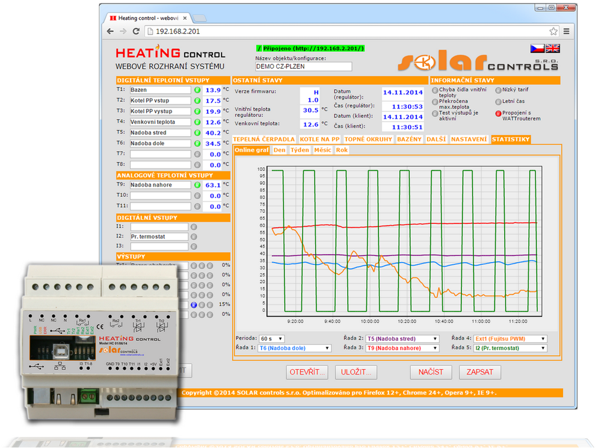This screenshot has width=616, height=448.
Task: Toggle the Letní čas indicator
Action: coord(498,102)
